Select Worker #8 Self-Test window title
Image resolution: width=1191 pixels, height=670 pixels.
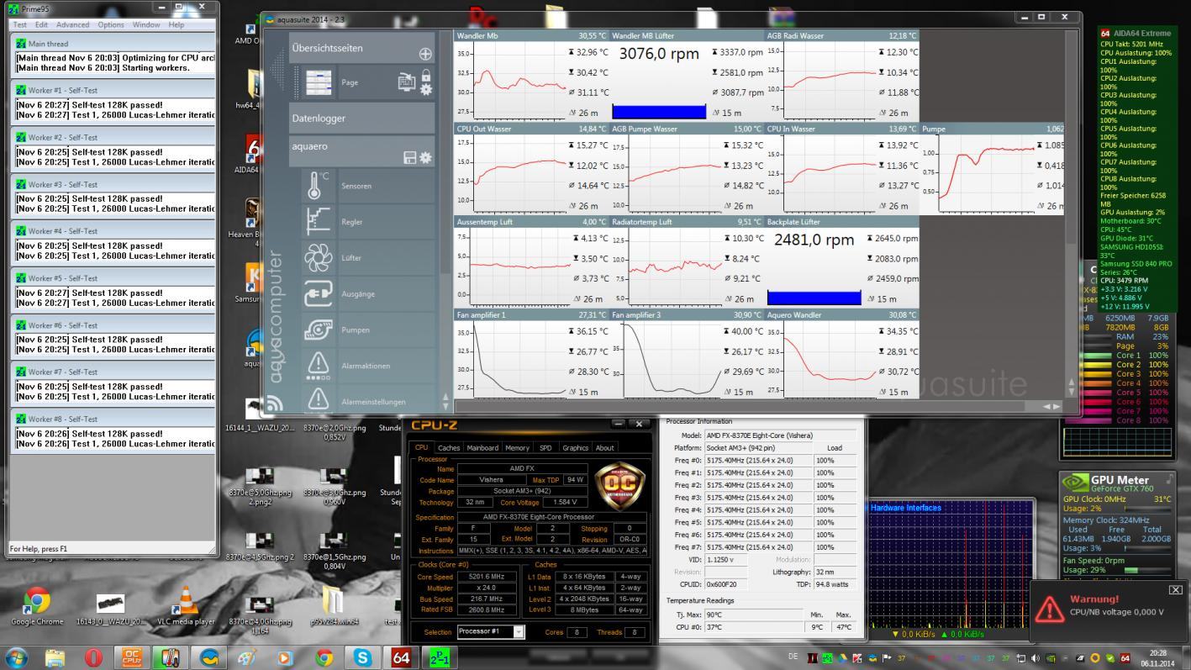point(113,419)
